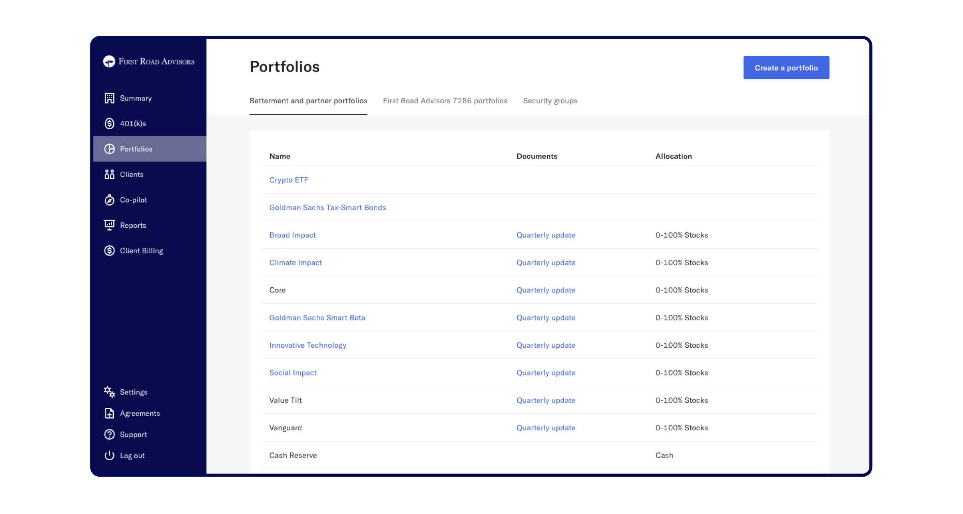This screenshot has width=963, height=514.
Task: Open Vanguard's Quarterly update
Action: pyautogui.click(x=546, y=428)
